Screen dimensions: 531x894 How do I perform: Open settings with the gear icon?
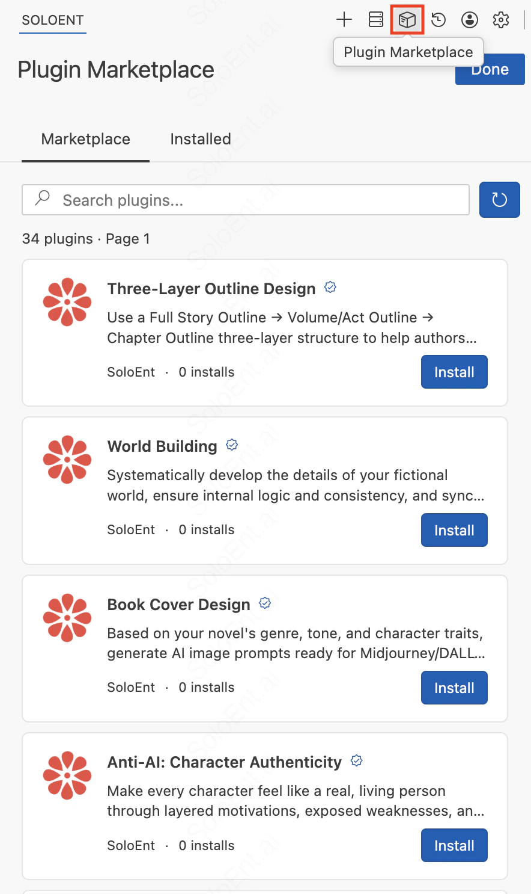pos(500,19)
